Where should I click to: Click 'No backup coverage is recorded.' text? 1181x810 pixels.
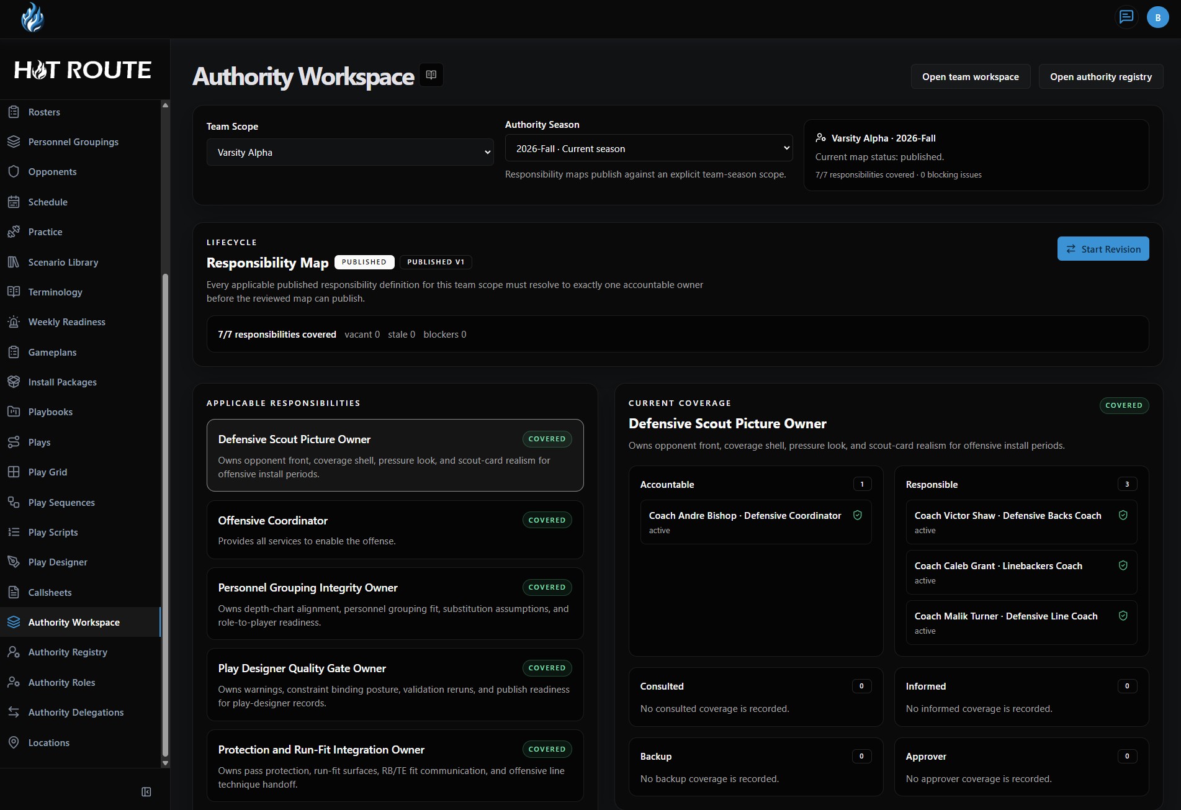tap(709, 778)
